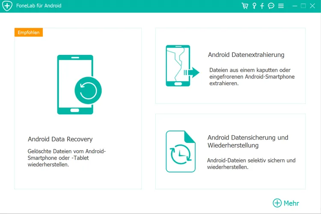Open Mehr for more tools

(x=291, y=203)
